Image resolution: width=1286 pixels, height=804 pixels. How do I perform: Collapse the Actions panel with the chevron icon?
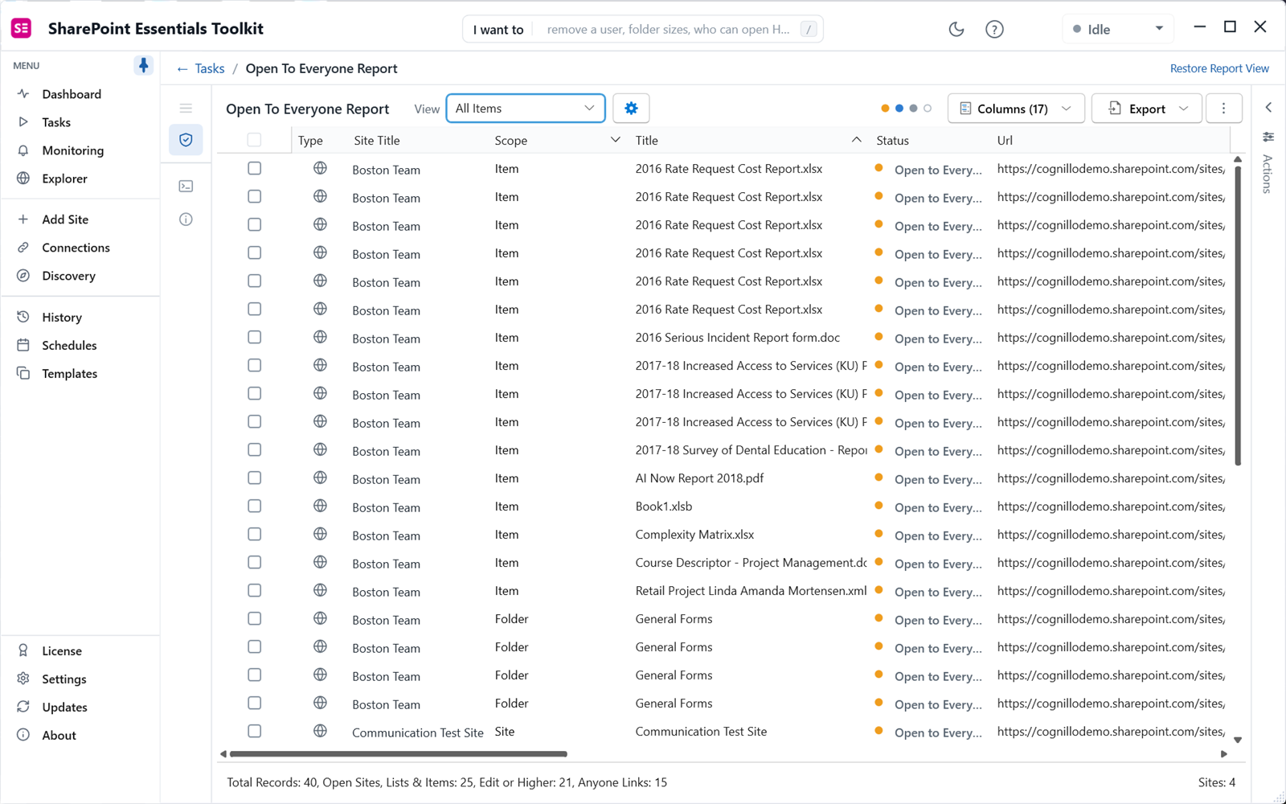pyautogui.click(x=1268, y=107)
